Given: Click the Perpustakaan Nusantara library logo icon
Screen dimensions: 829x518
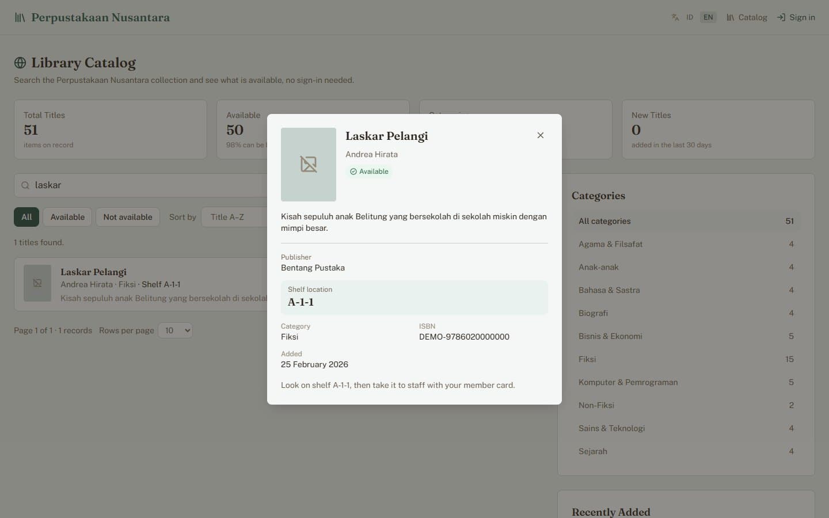Looking at the screenshot, I should [x=20, y=17].
